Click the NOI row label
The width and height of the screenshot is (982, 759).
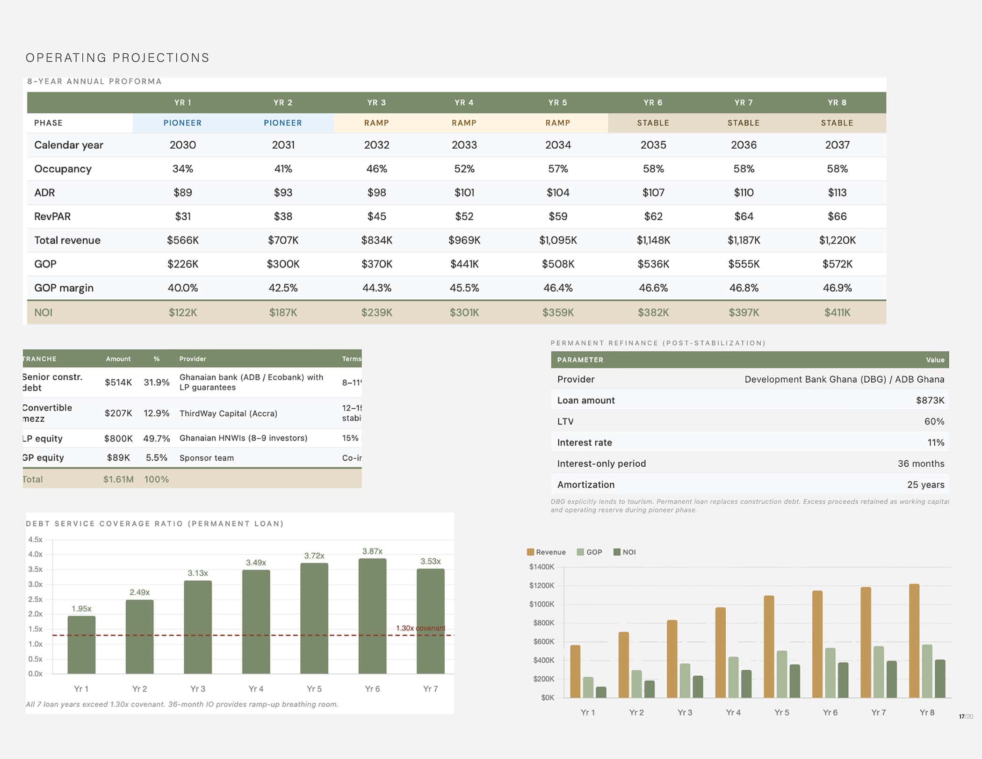coord(43,312)
